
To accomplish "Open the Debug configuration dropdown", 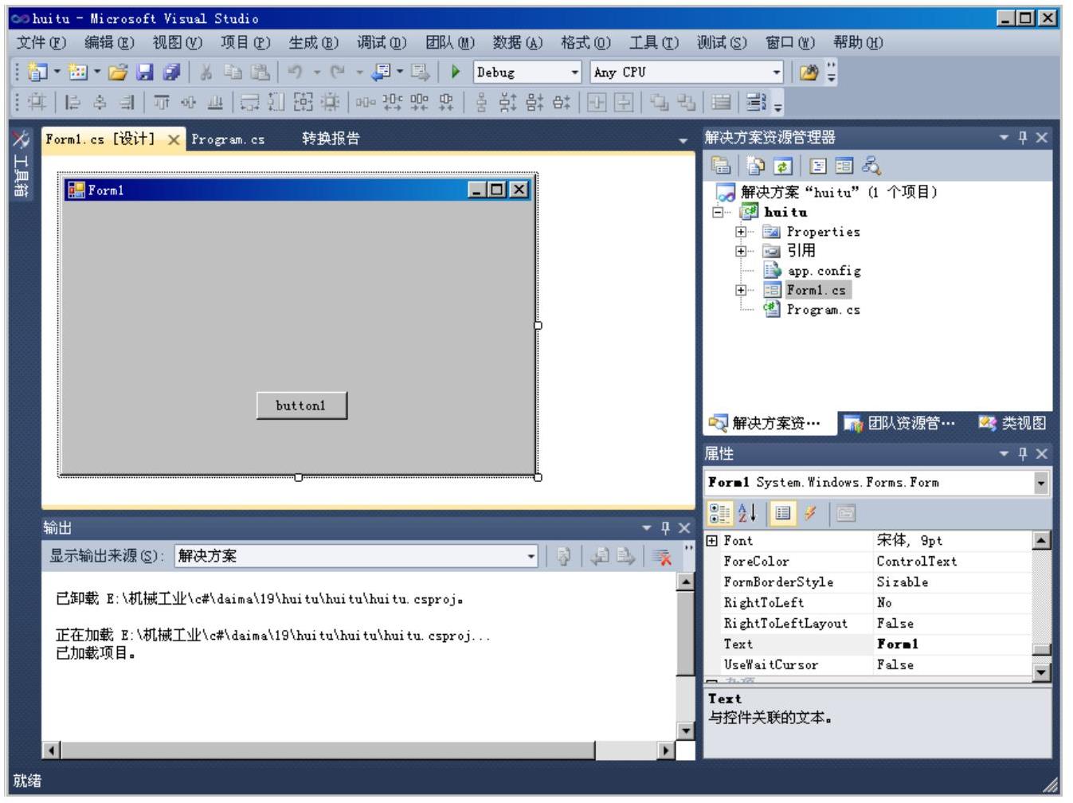I will pyautogui.click(x=575, y=72).
